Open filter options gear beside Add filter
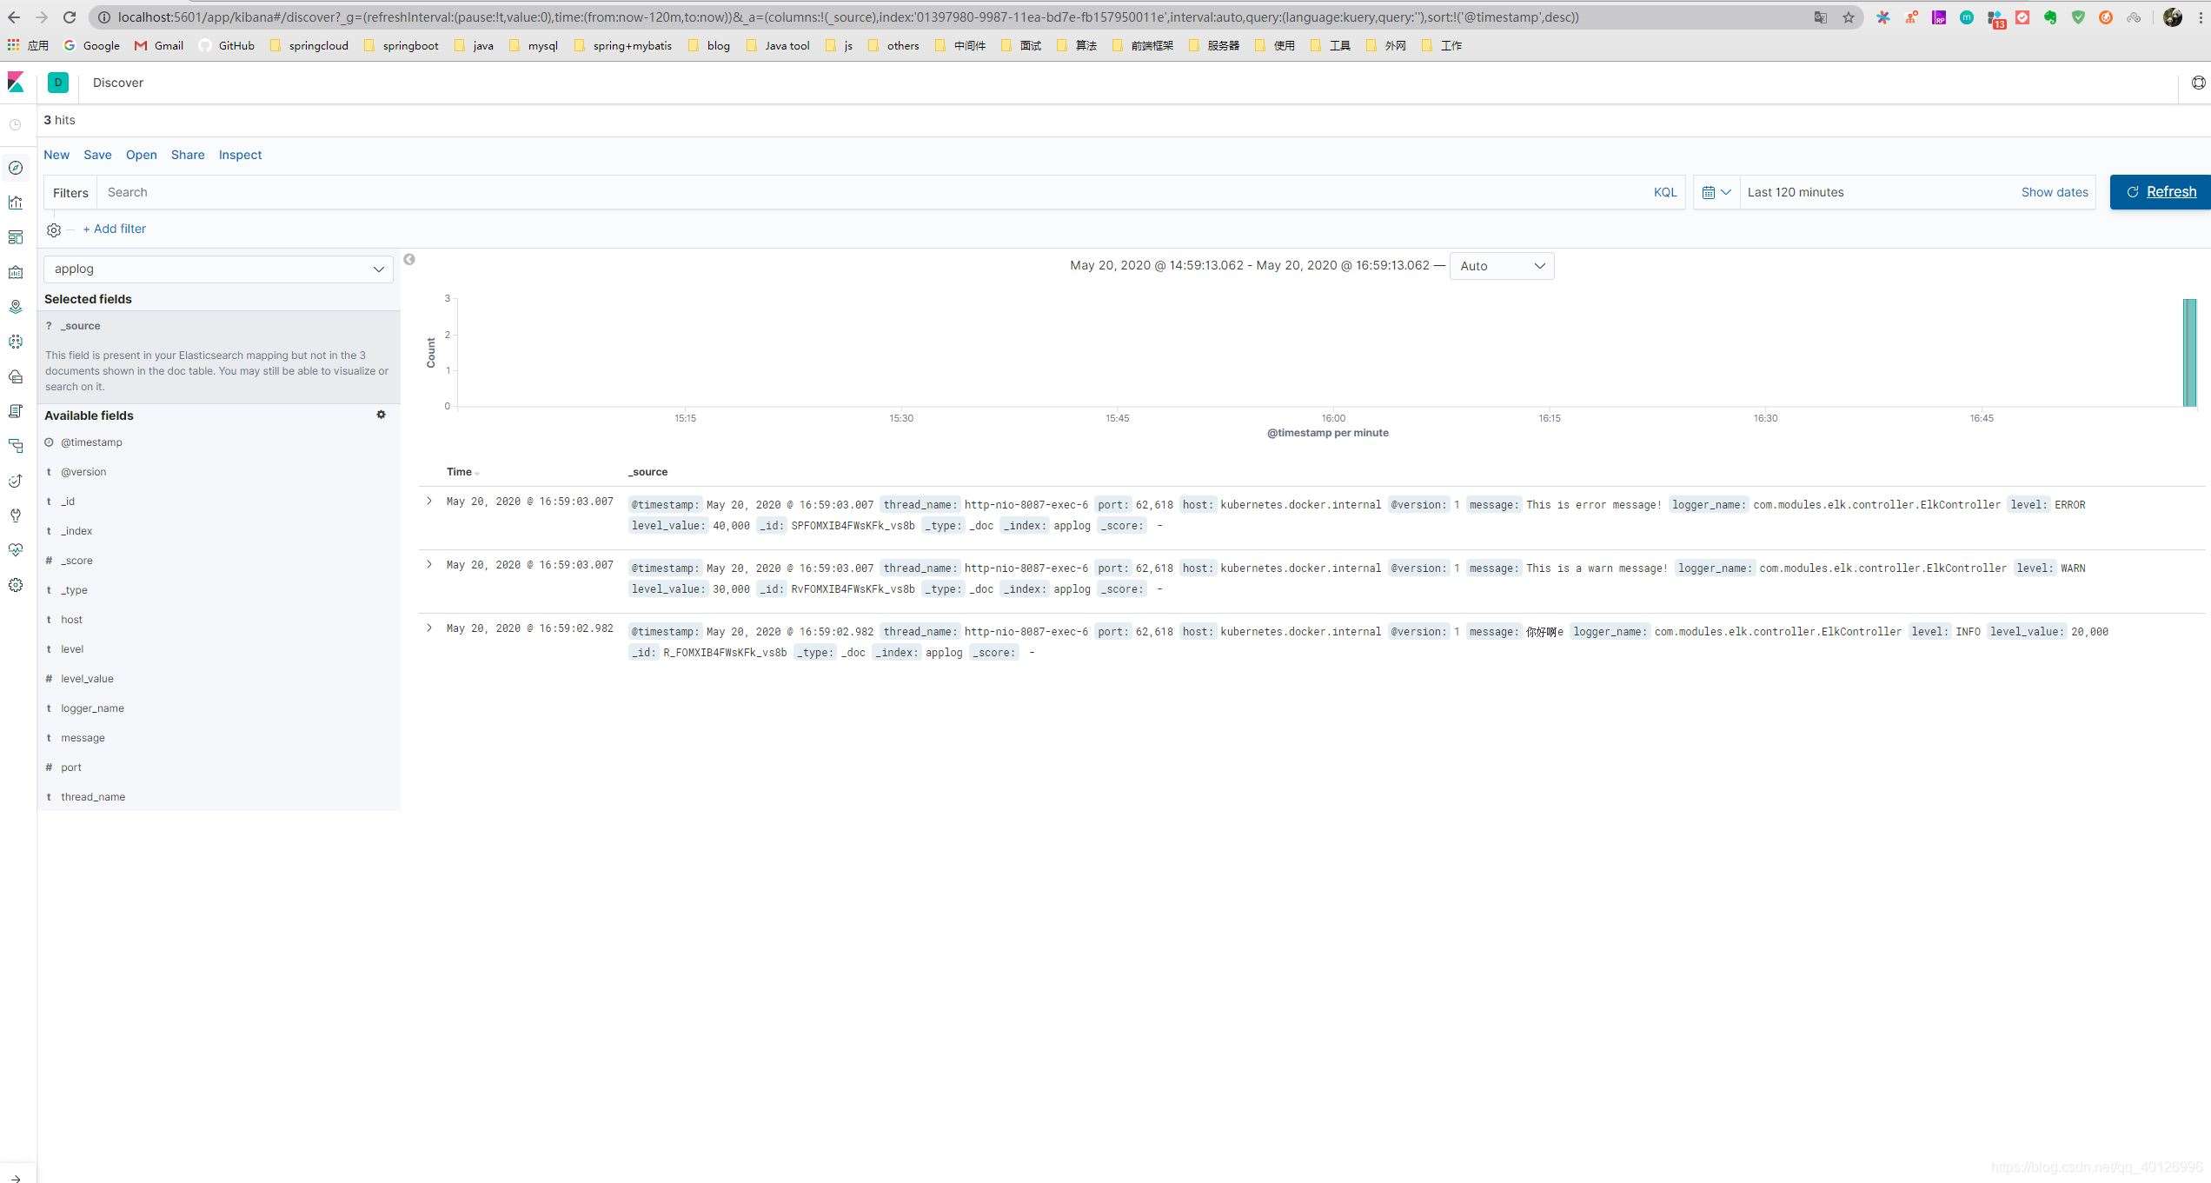The width and height of the screenshot is (2211, 1183). tap(54, 229)
